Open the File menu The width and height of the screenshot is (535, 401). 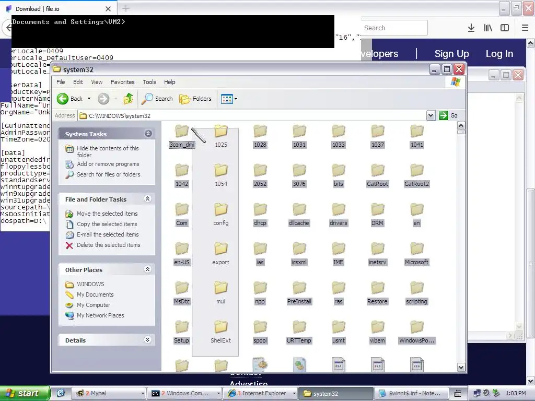[61, 82]
